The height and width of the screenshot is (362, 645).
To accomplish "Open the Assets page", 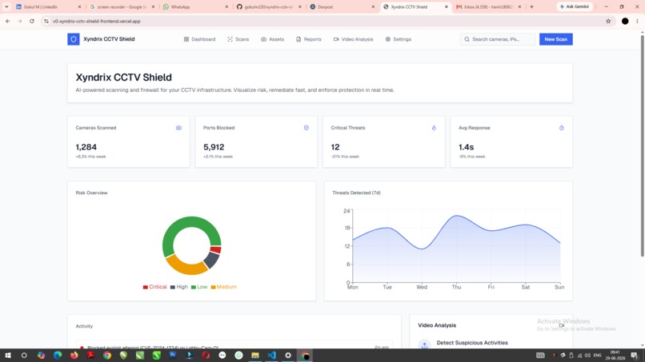I will click(272, 39).
